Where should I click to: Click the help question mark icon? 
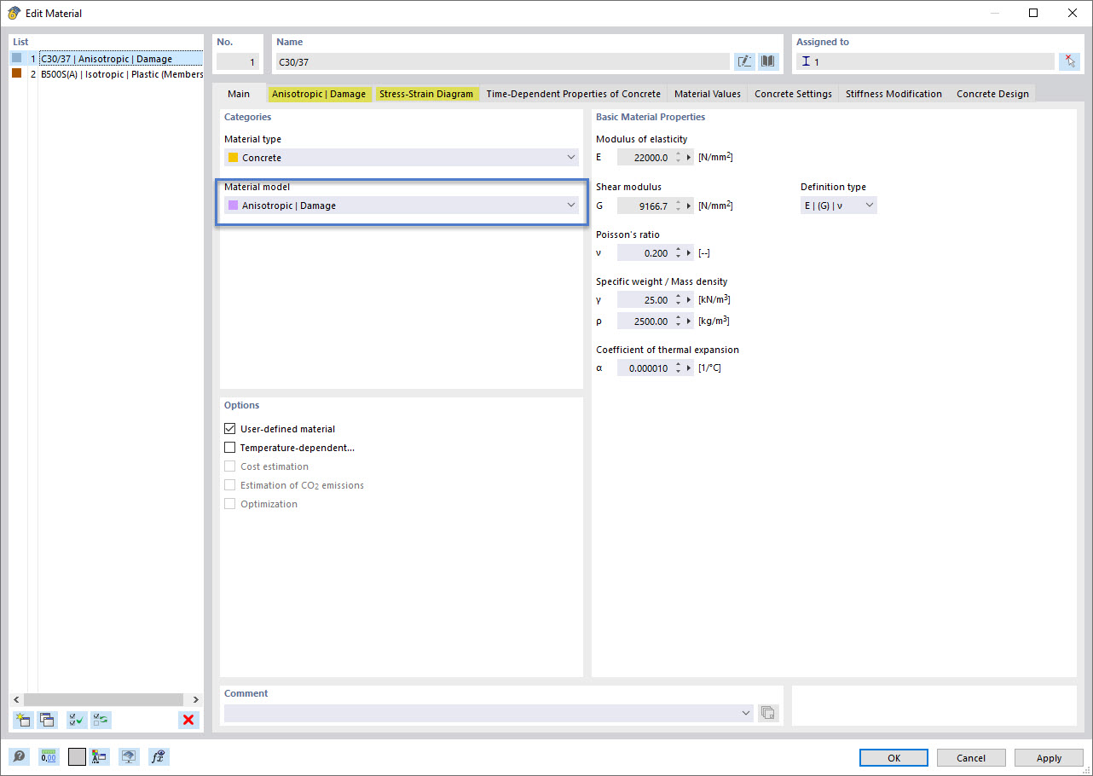point(18,756)
